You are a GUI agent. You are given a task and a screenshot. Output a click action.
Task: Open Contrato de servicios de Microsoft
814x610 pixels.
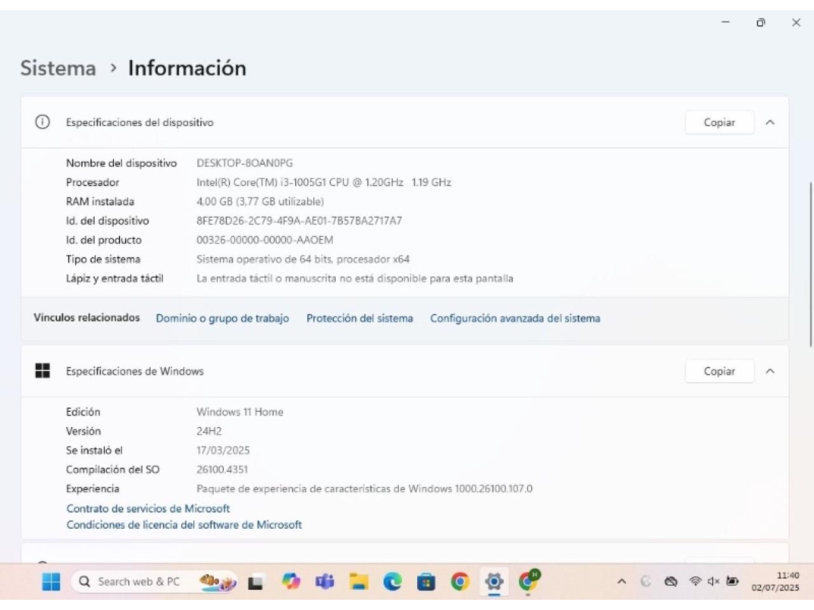click(x=148, y=508)
